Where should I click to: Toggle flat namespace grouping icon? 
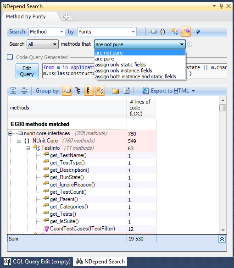click(x=89, y=91)
